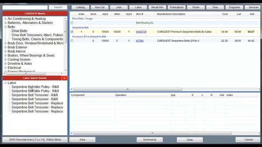
Task: Open the Fluids tab
Action: coord(196,7)
